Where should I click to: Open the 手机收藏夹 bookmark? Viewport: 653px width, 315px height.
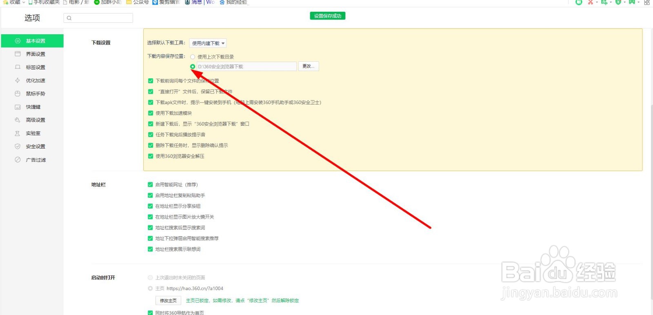(x=44, y=2)
